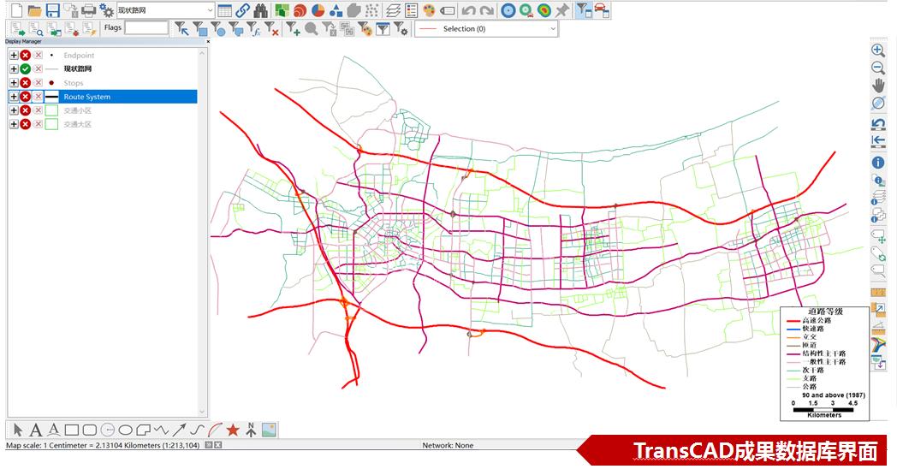This screenshot has width=897, height=469.
Task: Select the north arrow drawing tool
Action: tap(251, 430)
